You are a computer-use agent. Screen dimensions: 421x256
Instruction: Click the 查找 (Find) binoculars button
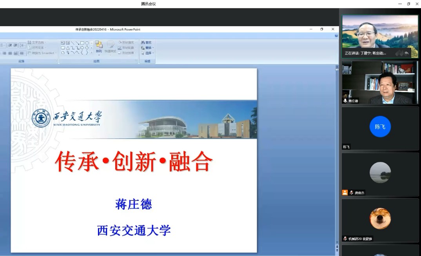146,42
